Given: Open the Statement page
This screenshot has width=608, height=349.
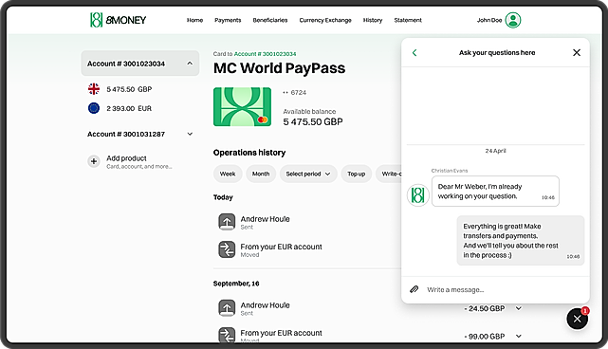Looking at the screenshot, I should [x=408, y=20].
